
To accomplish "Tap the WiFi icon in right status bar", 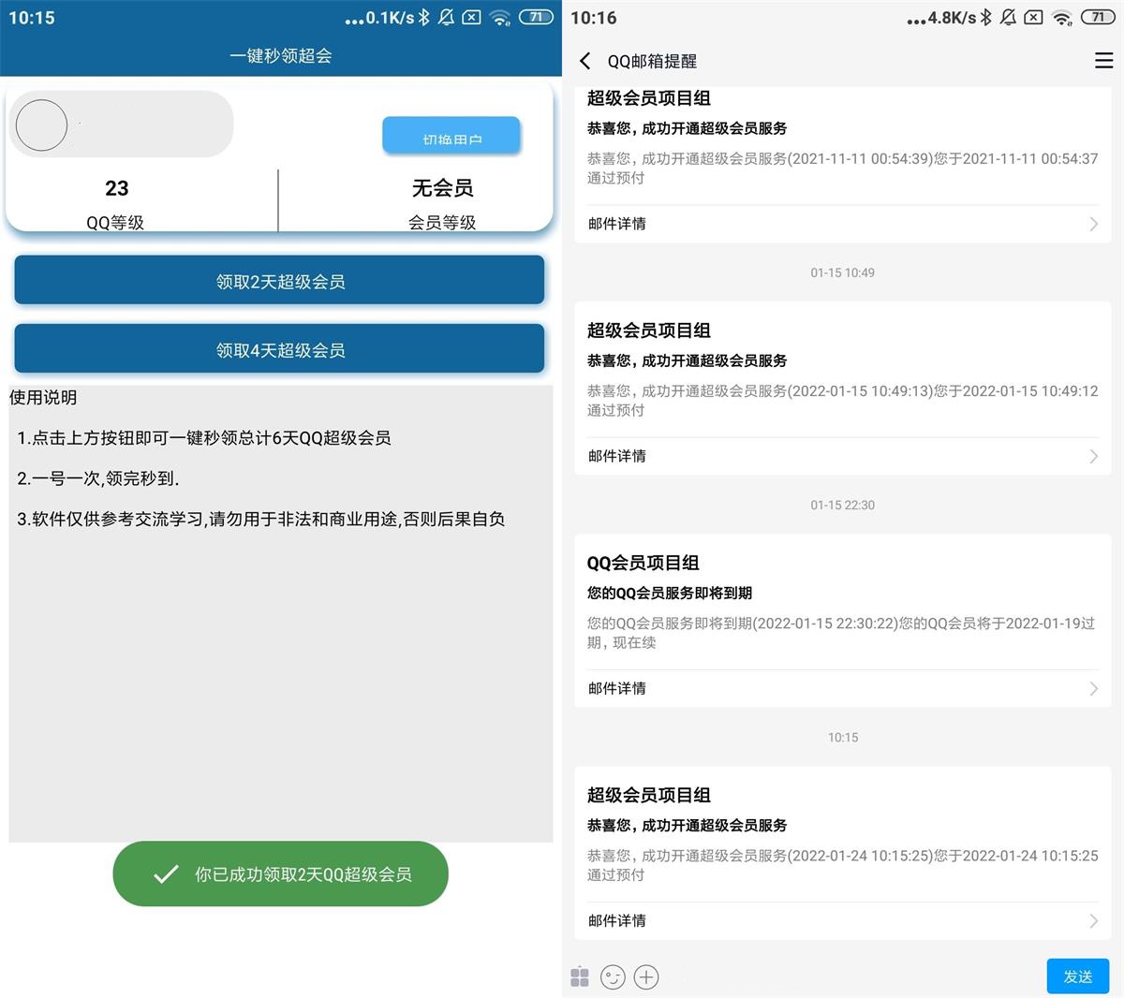I will tap(1062, 17).
